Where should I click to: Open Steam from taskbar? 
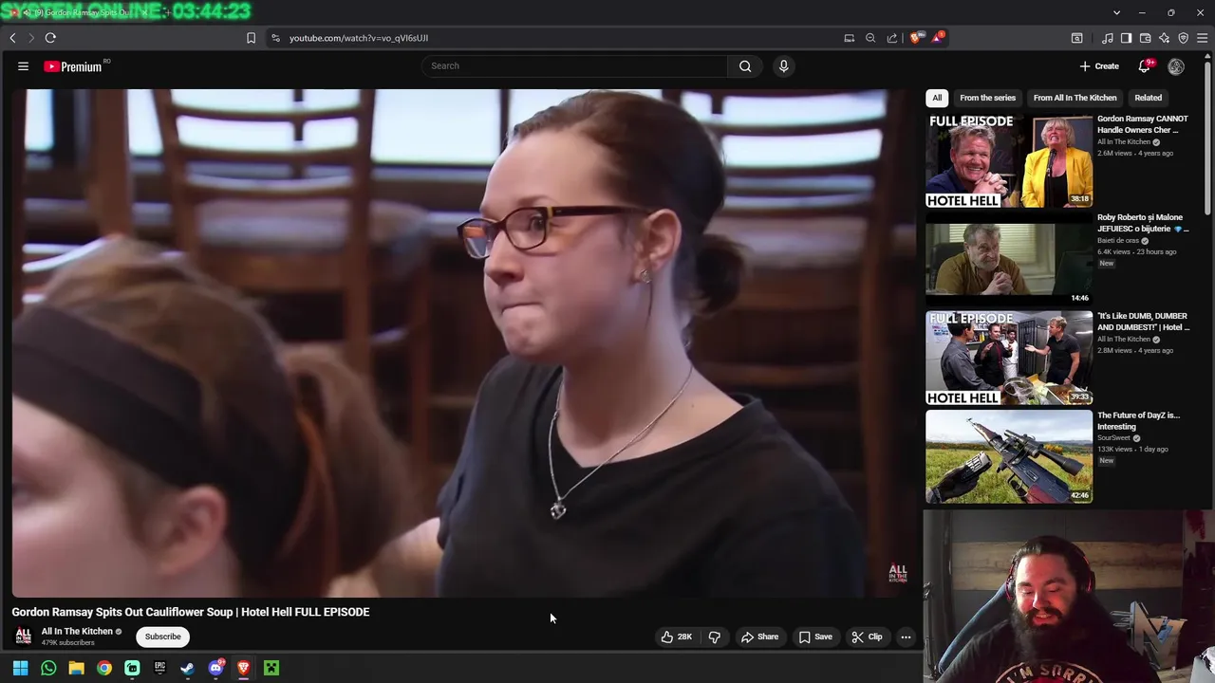(187, 668)
